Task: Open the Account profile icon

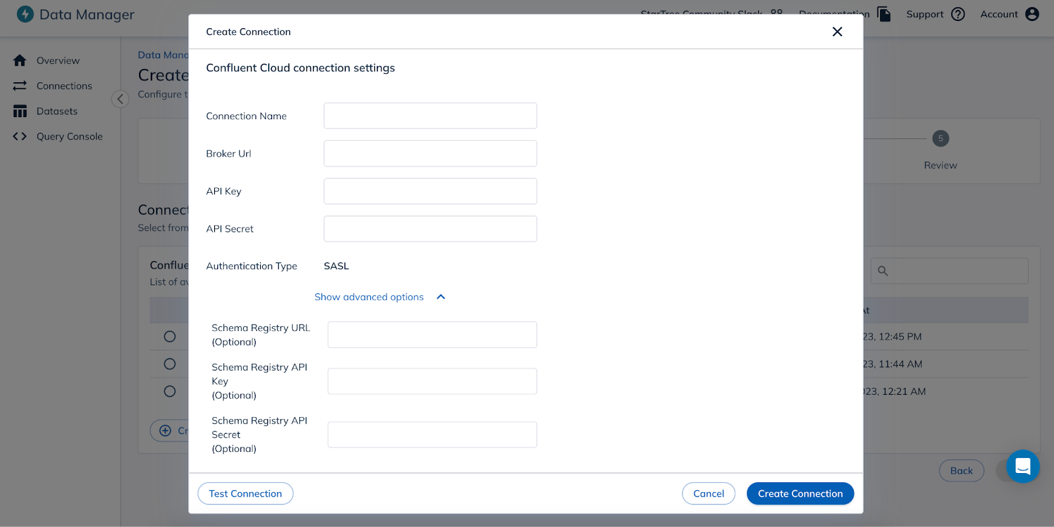Action: coord(1032,14)
